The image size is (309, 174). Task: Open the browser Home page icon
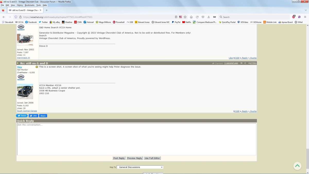[191, 17]
